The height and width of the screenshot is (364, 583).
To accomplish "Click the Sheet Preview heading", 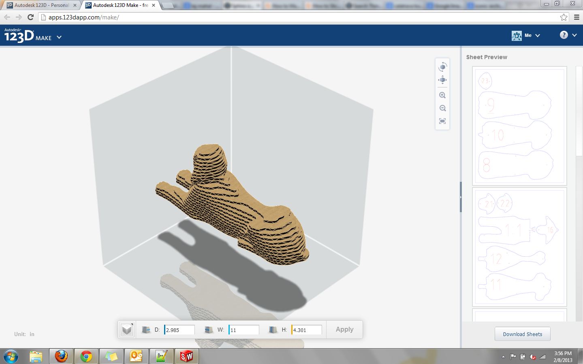I will tap(487, 57).
